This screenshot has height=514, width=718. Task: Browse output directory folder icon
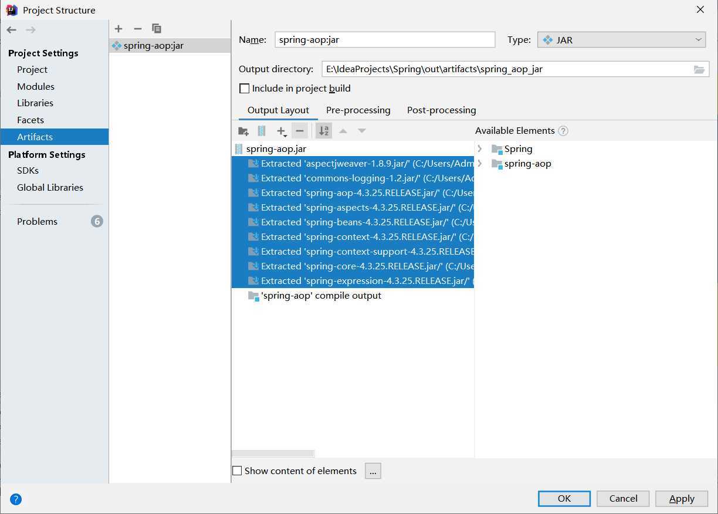tap(699, 69)
